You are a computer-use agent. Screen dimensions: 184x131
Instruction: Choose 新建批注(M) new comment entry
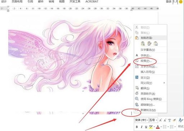(150, 110)
